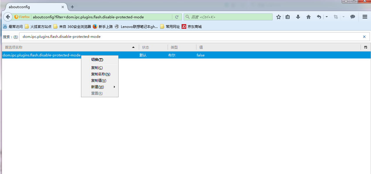The height and width of the screenshot is (174, 371).
Task: Click the false value cell
Action: tap(200, 55)
